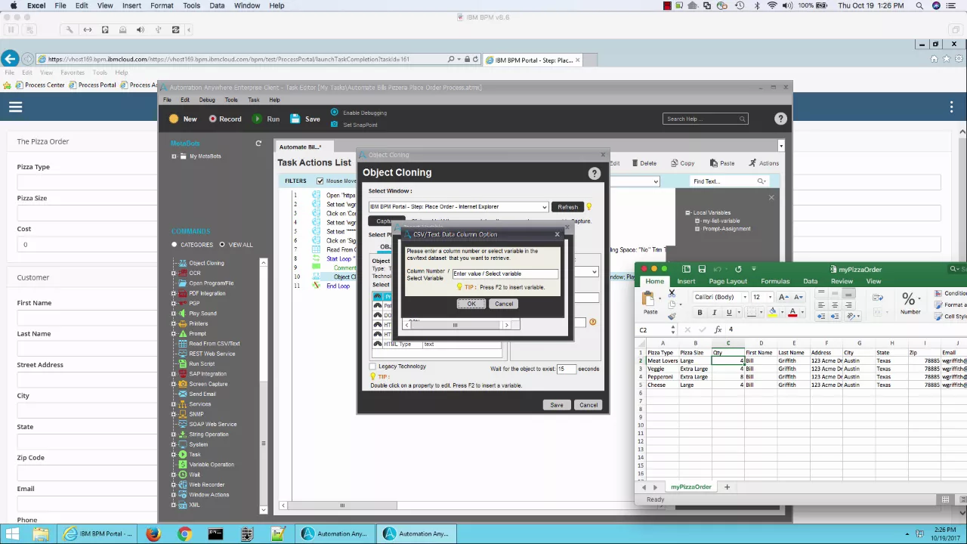Viewport: 967px width, 544px height.
Task: Open Actions in the Task Editor toolbar
Action: coord(764,163)
